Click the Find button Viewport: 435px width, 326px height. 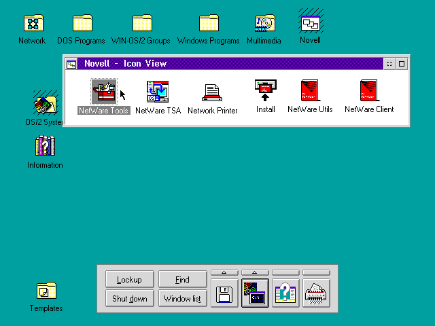coord(183,279)
